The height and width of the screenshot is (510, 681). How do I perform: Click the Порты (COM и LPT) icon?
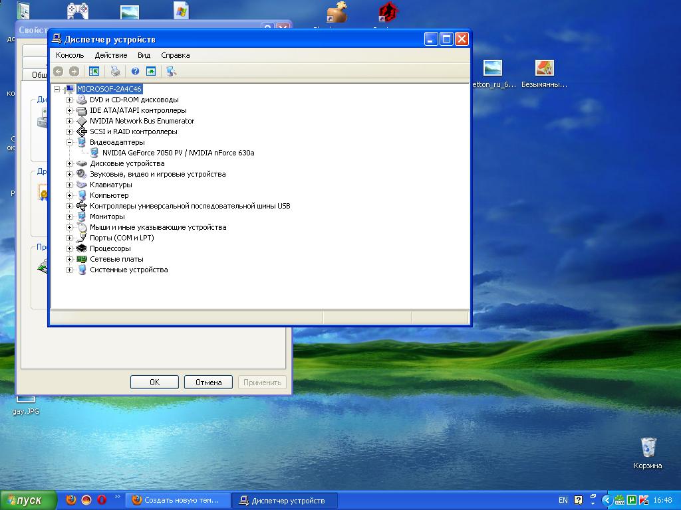pos(82,238)
